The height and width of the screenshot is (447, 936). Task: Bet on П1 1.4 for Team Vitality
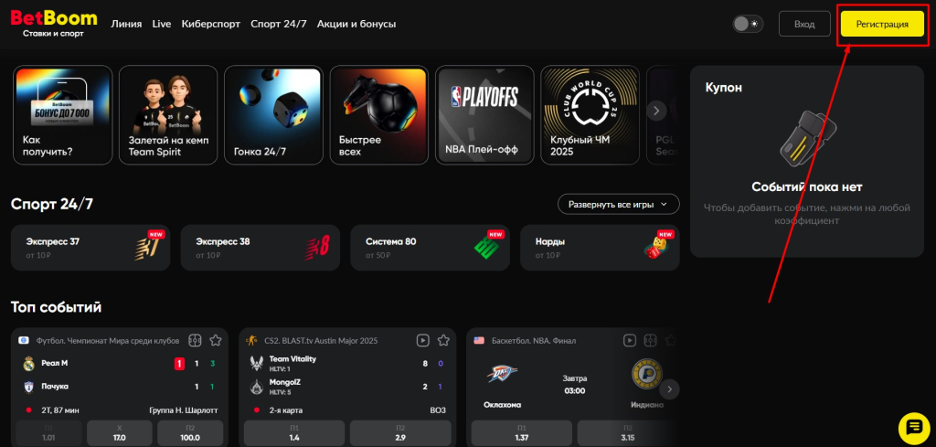pos(294,434)
